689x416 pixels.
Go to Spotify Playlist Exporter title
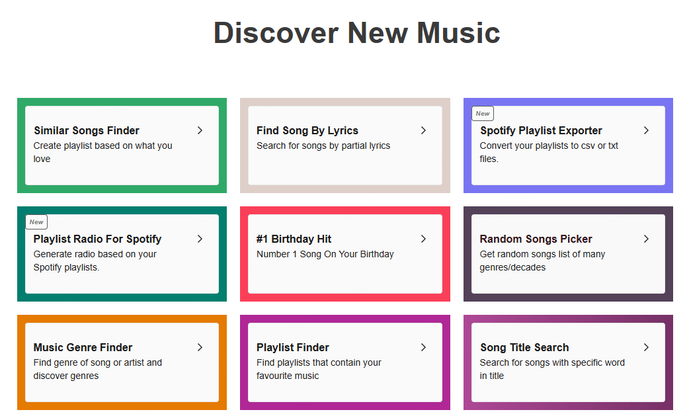(x=541, y=131)
